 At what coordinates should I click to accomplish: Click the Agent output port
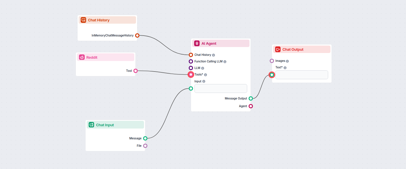251,106
